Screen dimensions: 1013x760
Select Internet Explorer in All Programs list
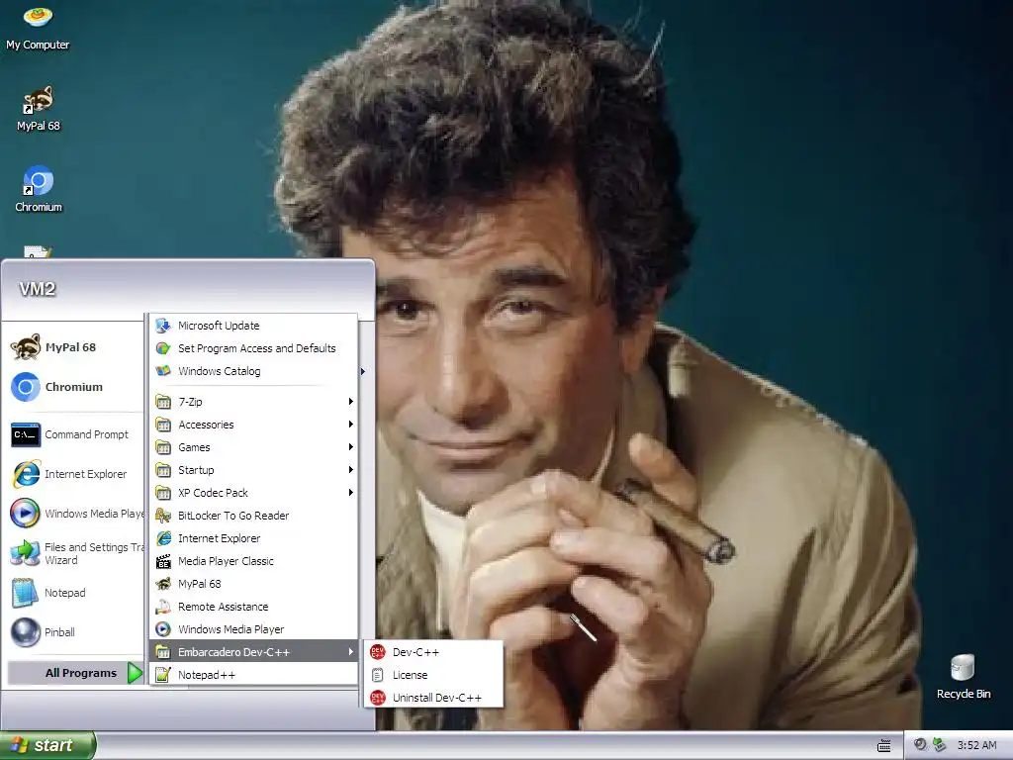point(254,538)
